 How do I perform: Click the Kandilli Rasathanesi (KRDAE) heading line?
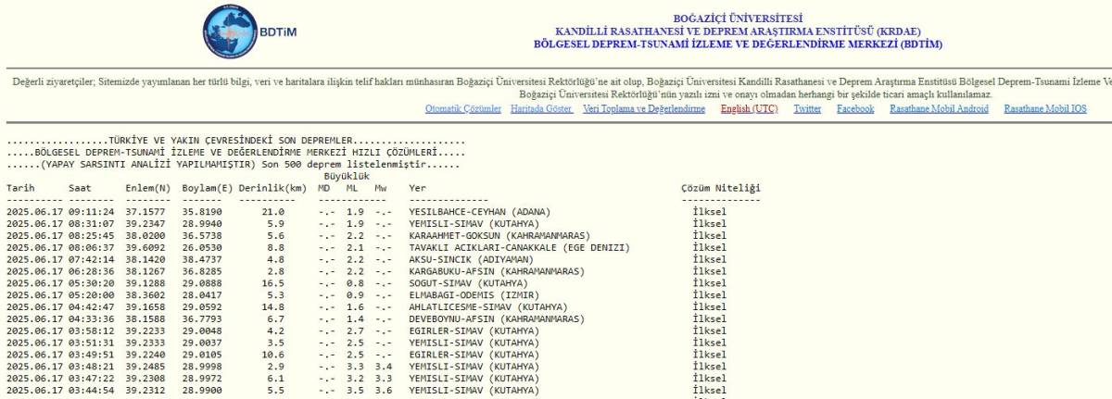coord(739,31)
